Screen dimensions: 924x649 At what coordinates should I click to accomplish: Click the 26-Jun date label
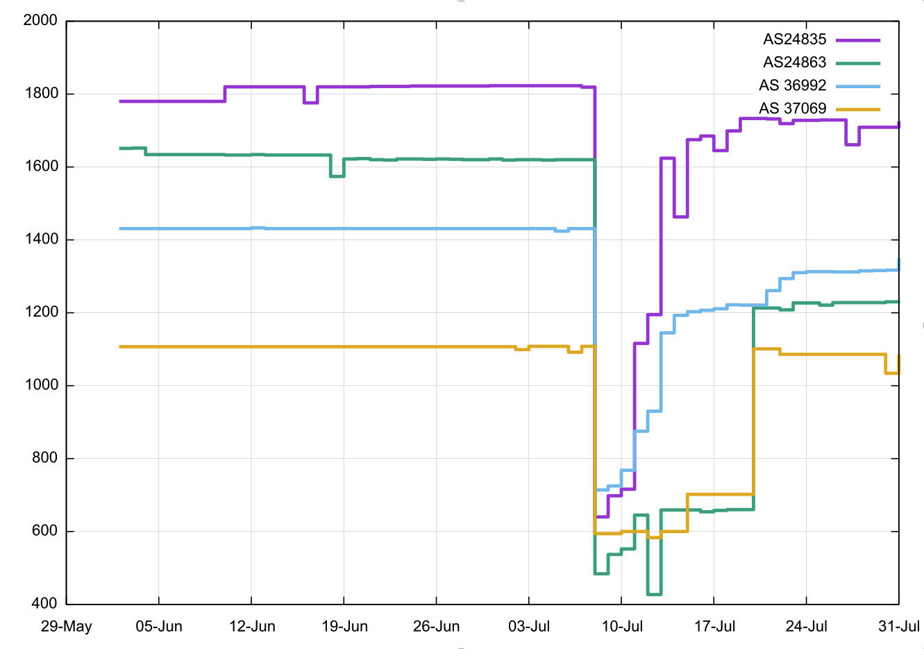(437, 627)
